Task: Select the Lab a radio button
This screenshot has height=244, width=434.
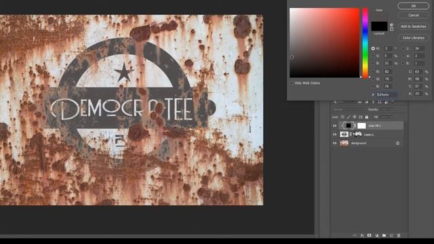Action: coord(403,56)
